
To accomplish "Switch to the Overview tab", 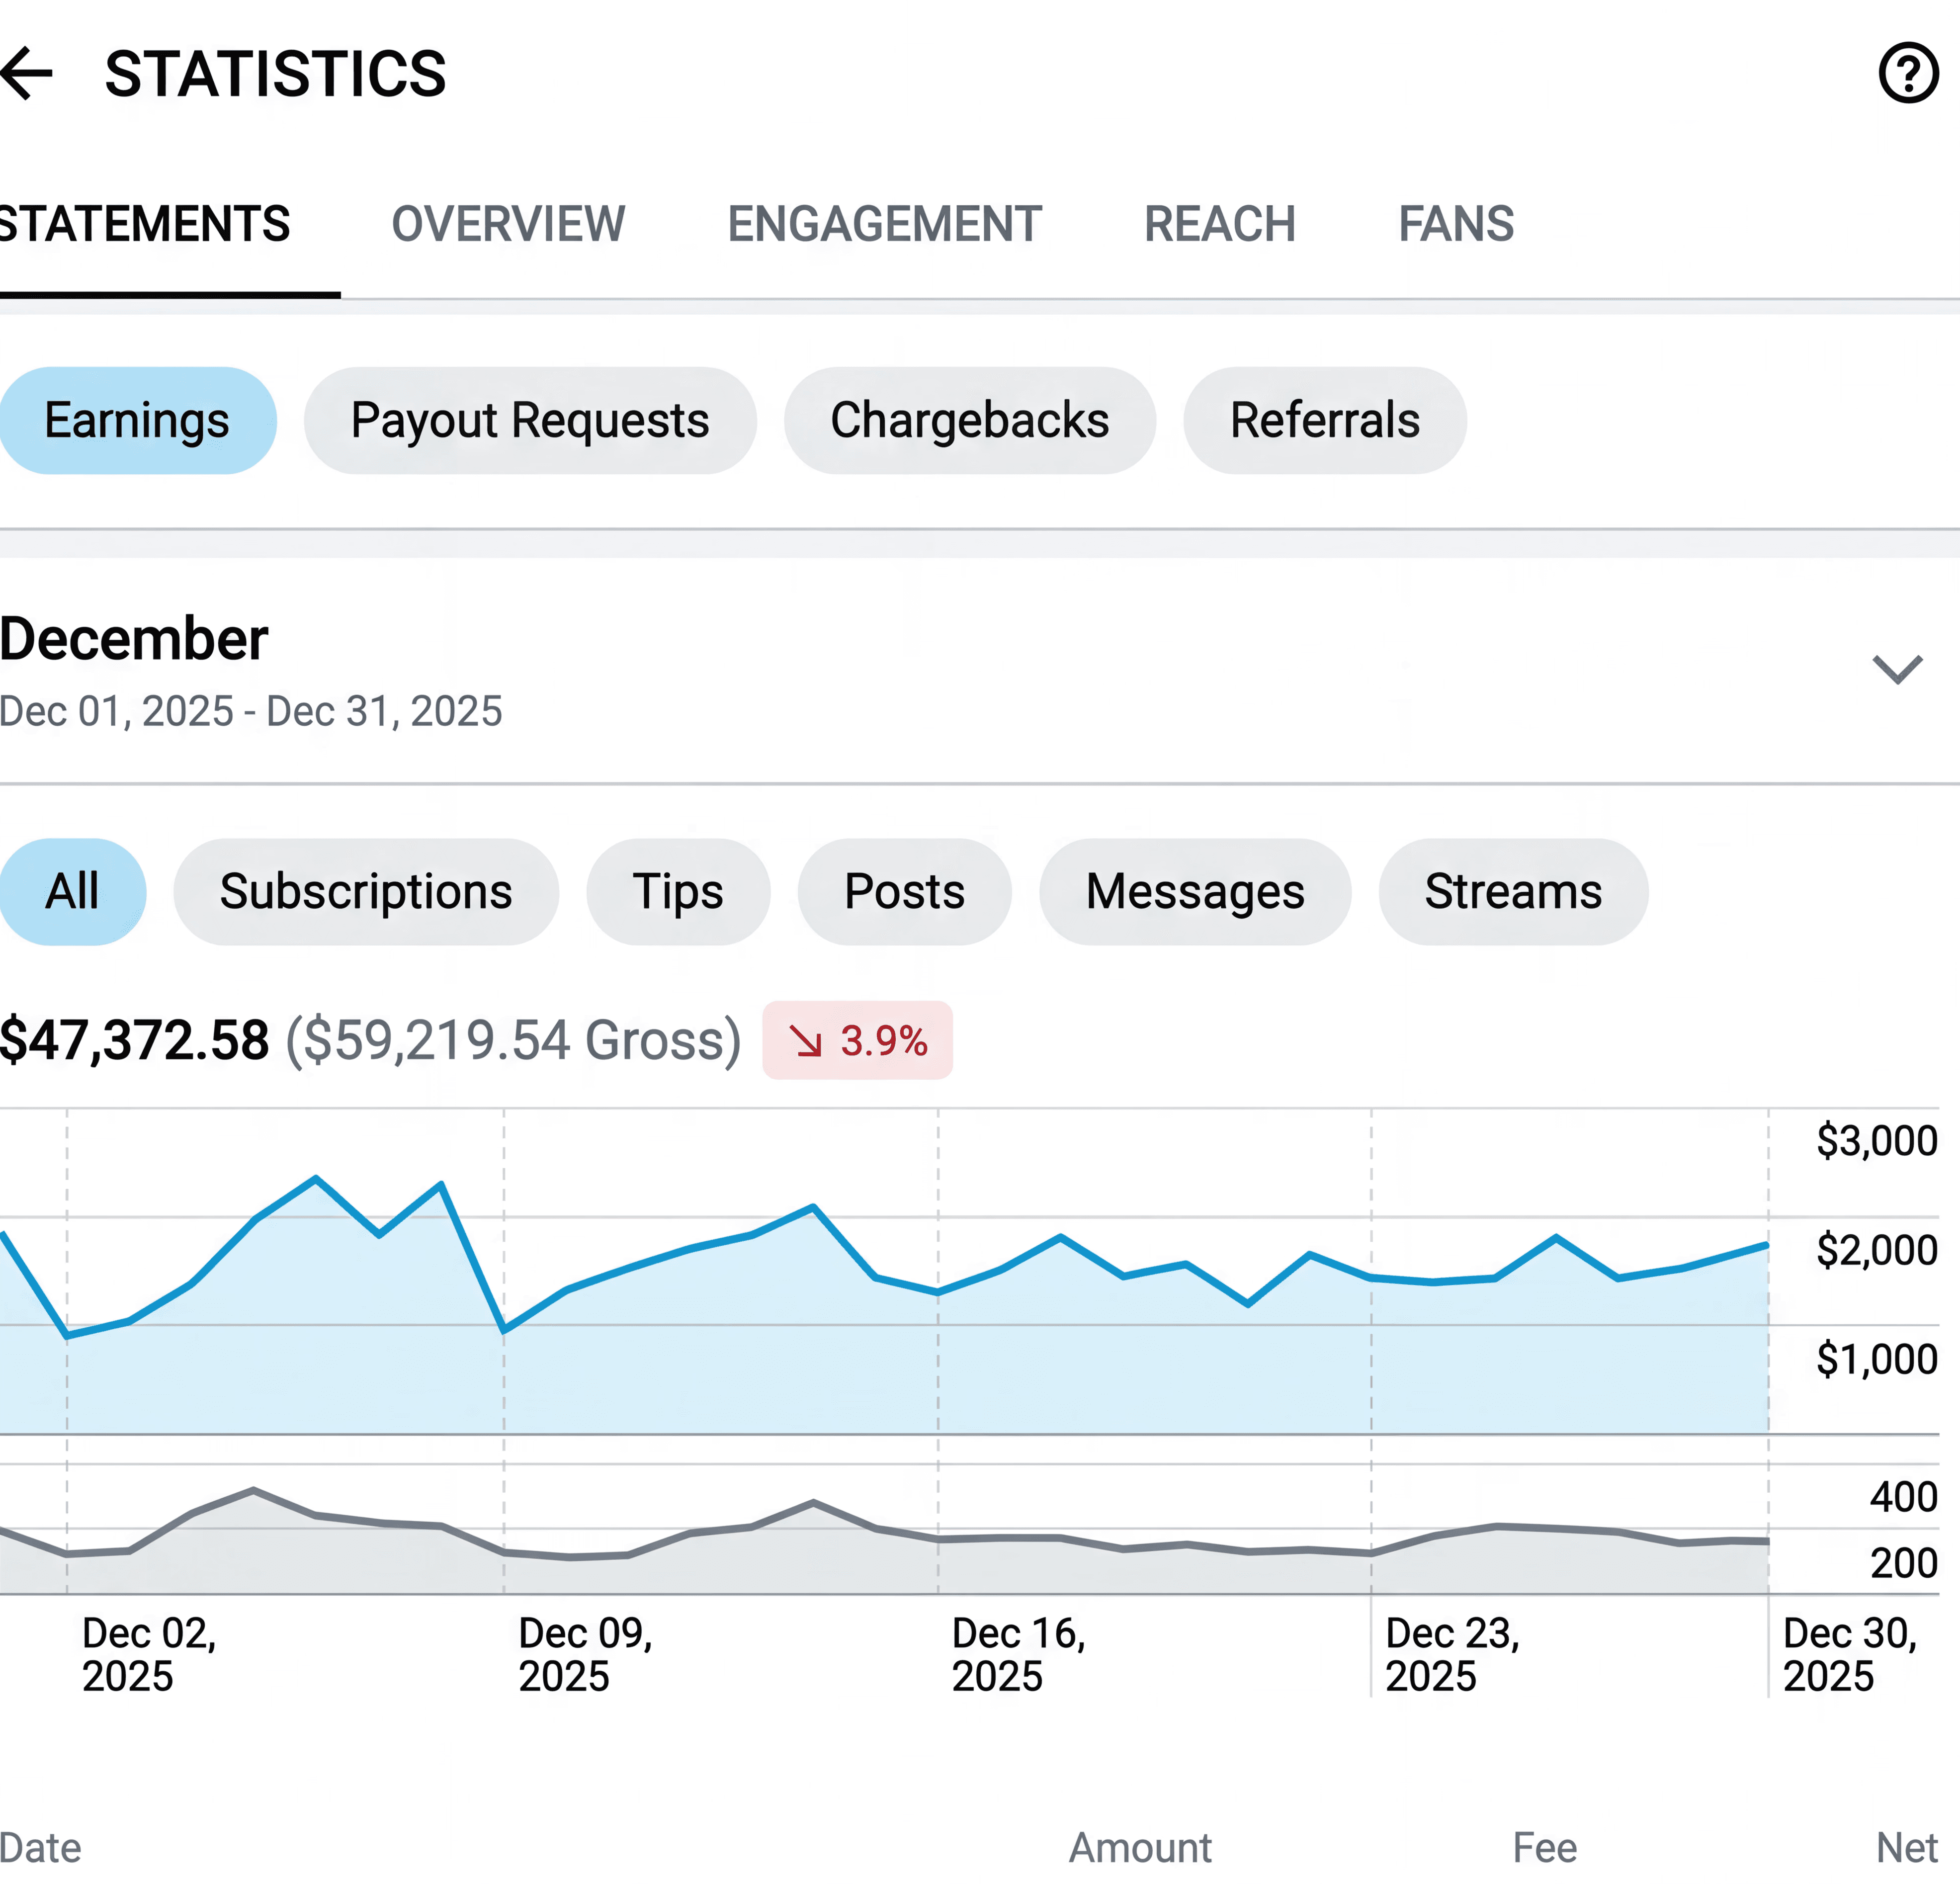I will [x=508, y=224].
